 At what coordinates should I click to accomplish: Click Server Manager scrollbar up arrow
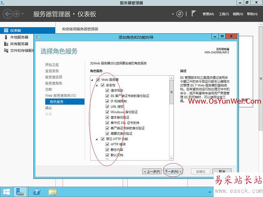(261, 24)
